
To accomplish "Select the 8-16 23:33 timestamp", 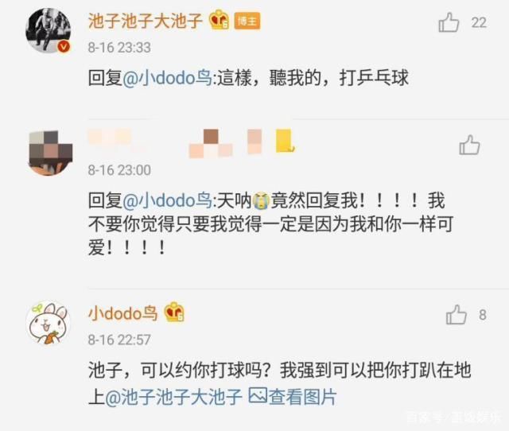I will coord(119,48).
